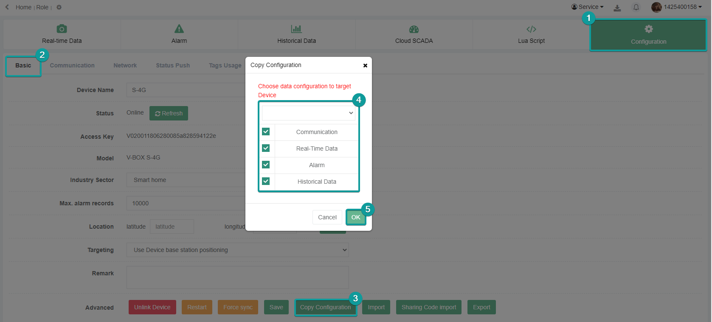The image size is (712, 322).
Task: Focus the Device Name field
Action: click(x=186, y=90)
